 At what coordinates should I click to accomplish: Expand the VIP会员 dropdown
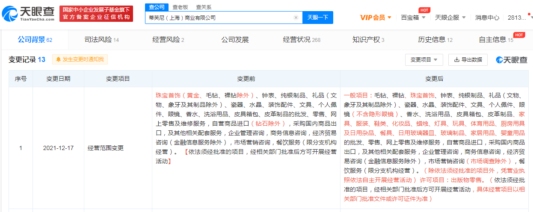tap(376, 18)
